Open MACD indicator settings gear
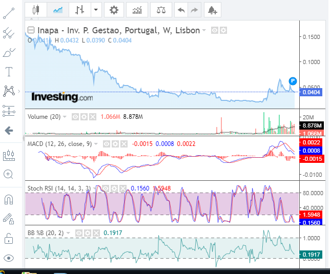Viewport: 330px width, 274px height. pyautogui.click(x=115, y=144)
